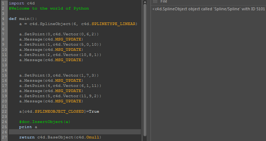
Task: Click the dotted grip handle beside File
Action: pos(155,1)
